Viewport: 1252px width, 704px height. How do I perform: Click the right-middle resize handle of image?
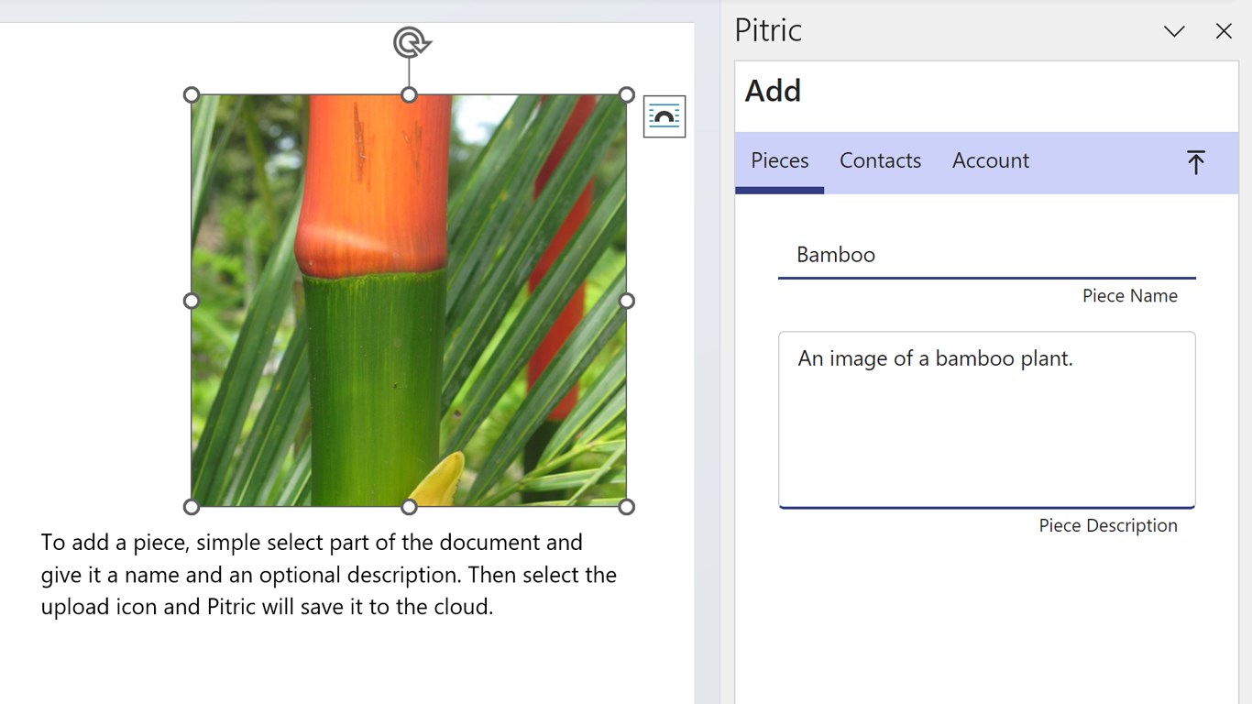pos(627,301)
